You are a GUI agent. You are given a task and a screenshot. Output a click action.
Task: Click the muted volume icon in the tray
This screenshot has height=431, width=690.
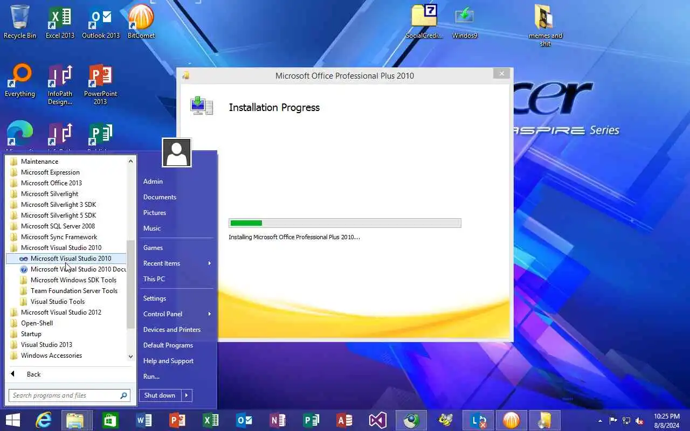640,420
